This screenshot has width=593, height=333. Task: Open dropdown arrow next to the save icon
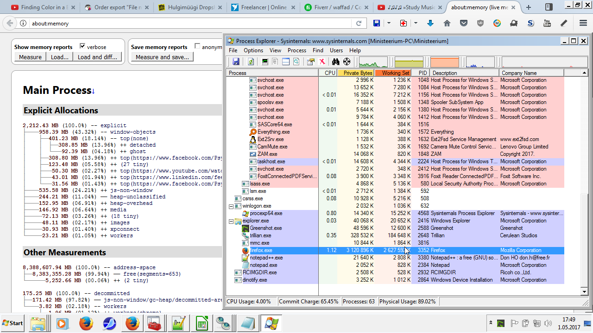tap(389, 23)
